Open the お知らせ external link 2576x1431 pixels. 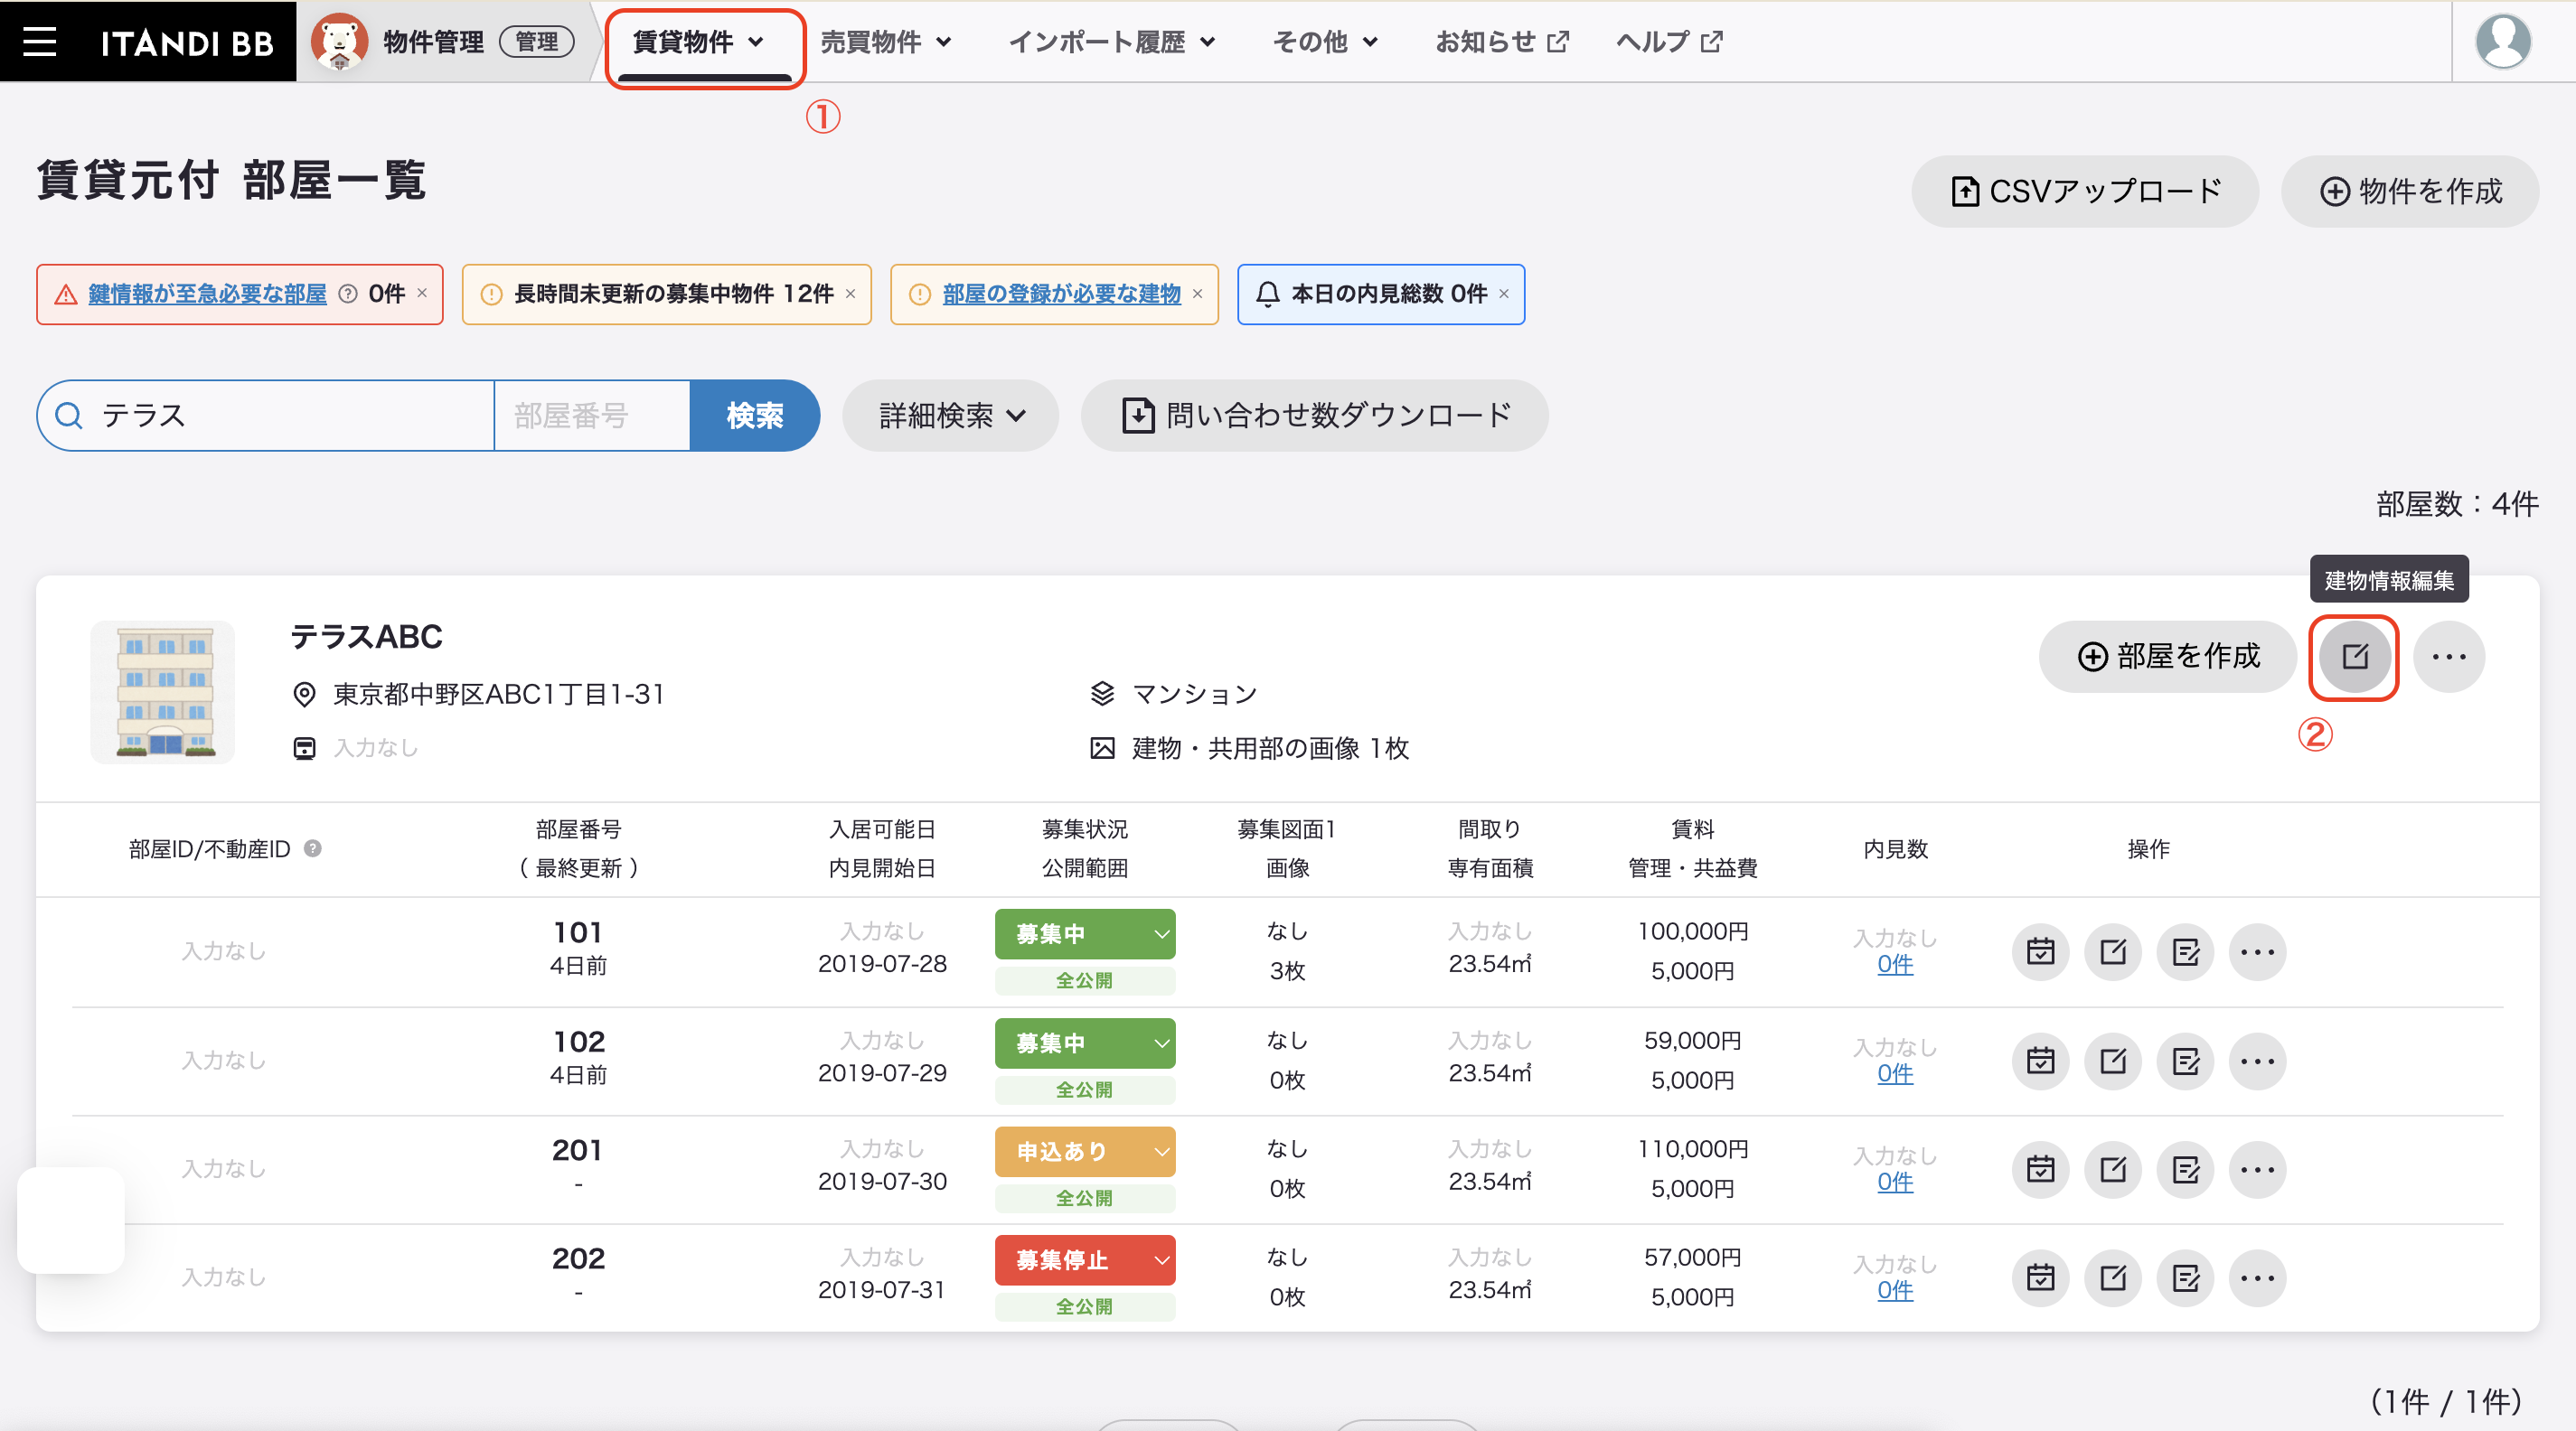1502,42
